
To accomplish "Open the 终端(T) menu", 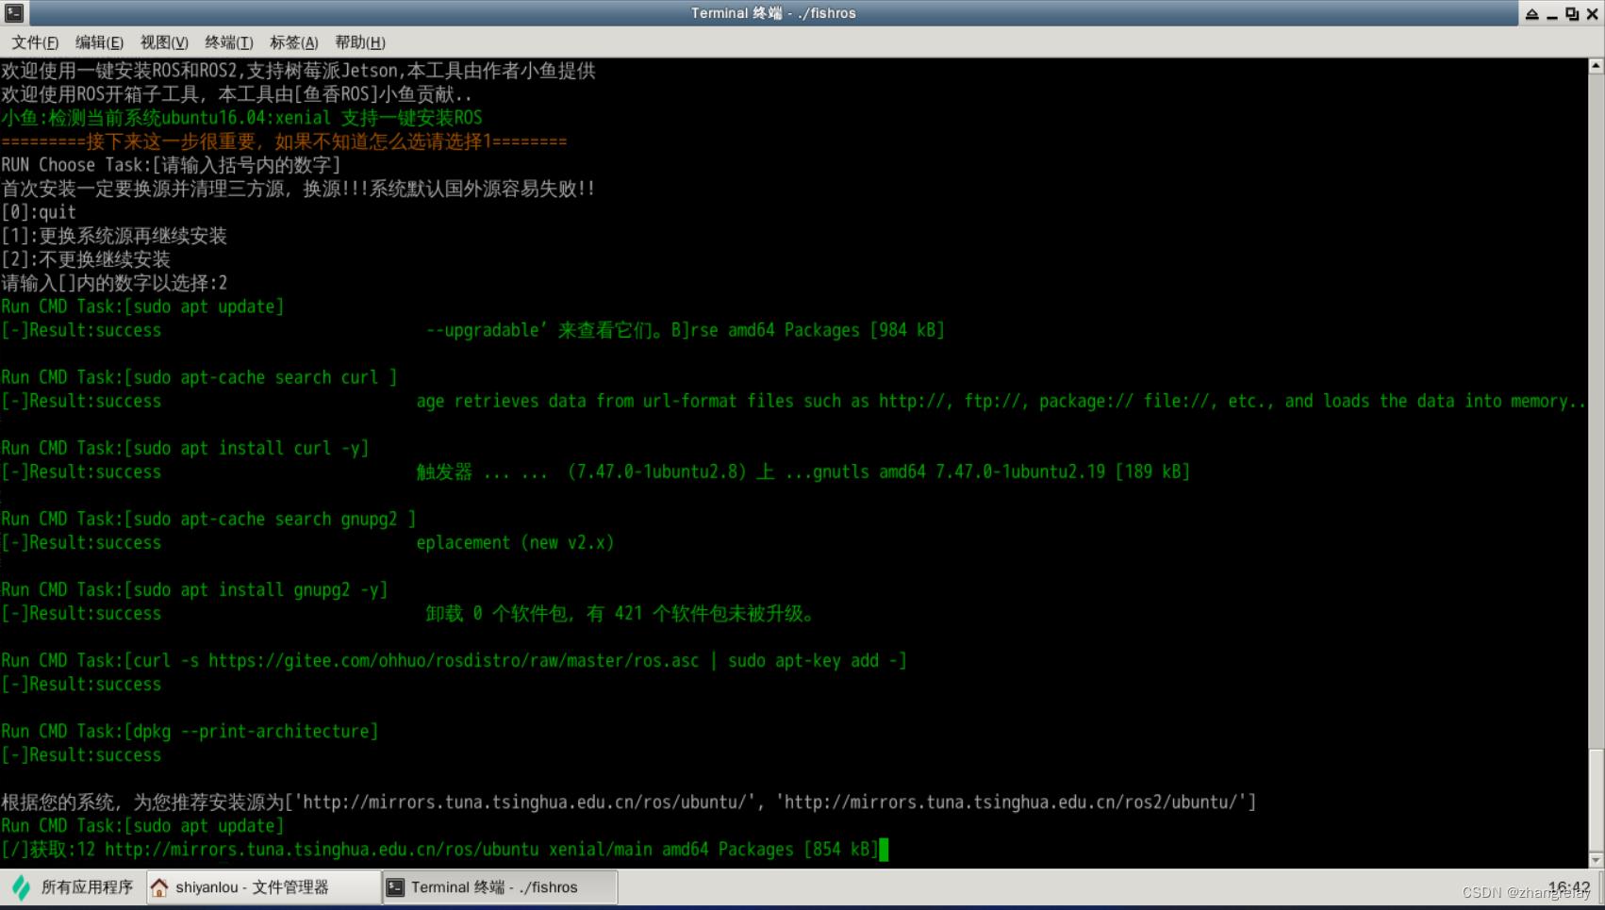I will pyautogui.click(x=228, y=42).
